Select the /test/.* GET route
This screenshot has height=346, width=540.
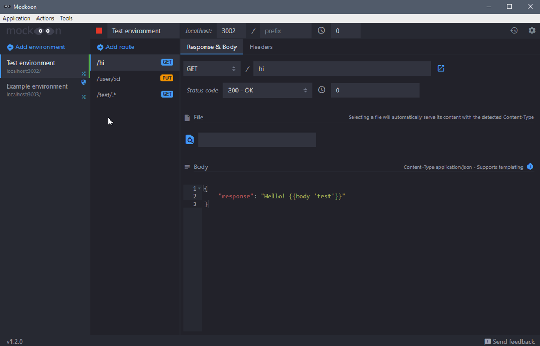[x=135, y=95]
